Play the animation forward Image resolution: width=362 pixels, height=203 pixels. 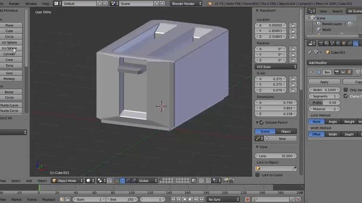click(x=190, y=199)
